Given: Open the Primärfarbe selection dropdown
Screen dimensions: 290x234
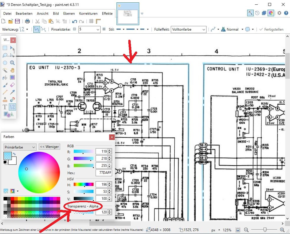Looking at the screenshot, I should [x=20, y=147].
